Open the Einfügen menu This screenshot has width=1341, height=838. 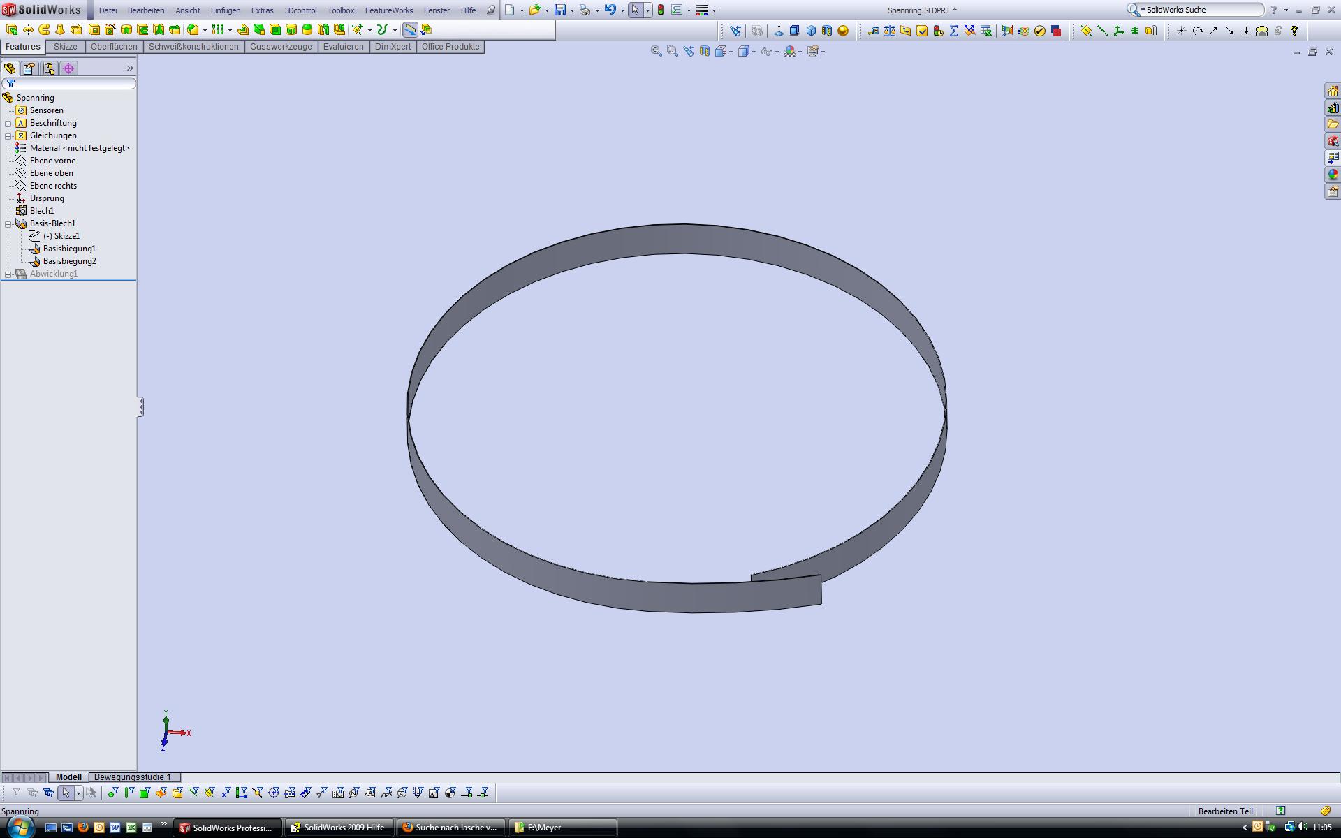pyautogui.click(x=226, y=10)
